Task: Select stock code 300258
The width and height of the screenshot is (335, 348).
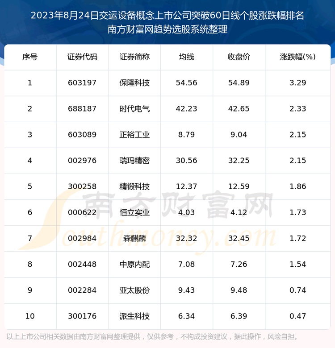Action: (x=82, y=186)
